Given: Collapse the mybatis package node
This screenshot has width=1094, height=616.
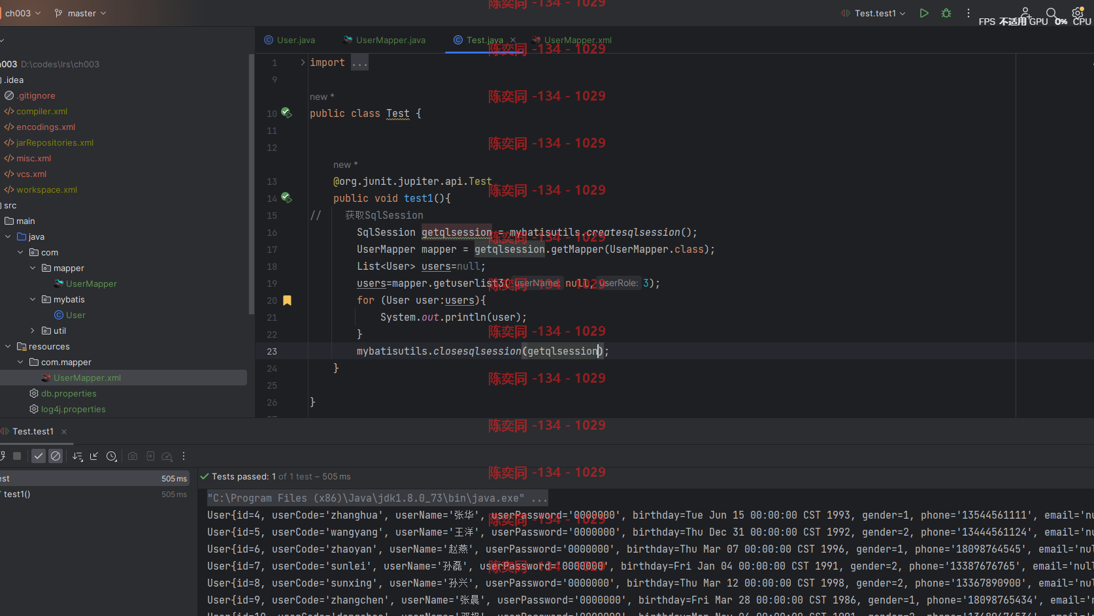Looking at the screenshot, I should tap(33, 300).
